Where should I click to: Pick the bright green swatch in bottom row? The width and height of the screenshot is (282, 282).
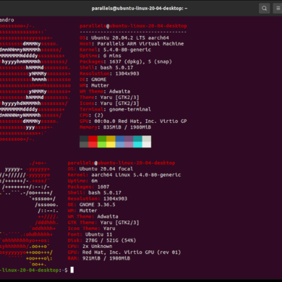(x=102, y=145)
